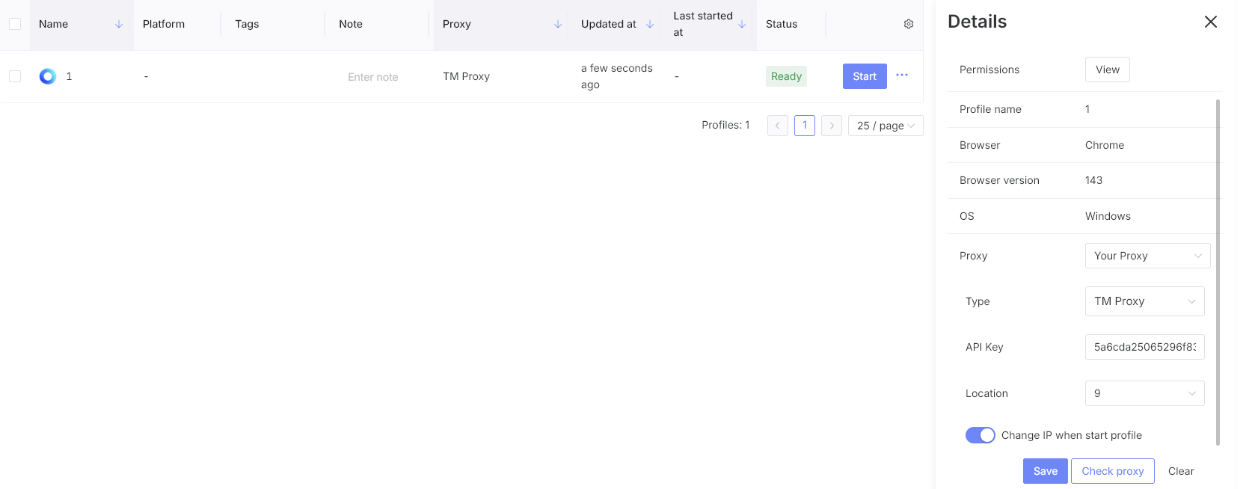This screenshot has height=489, width=1252.
Task: Check the checkbox for profile 1
Action: (x=15, y=76)
